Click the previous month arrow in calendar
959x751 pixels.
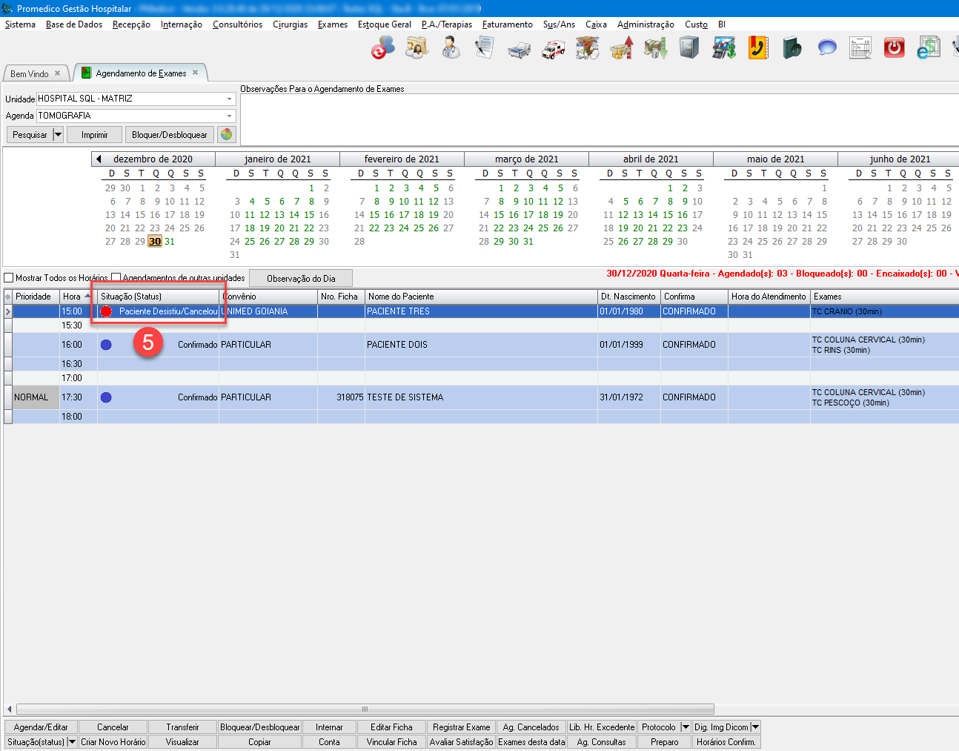pos(99,159)
